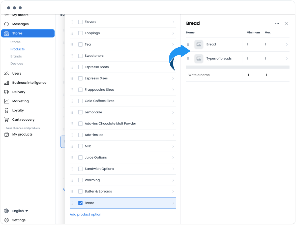Open Devices submenu item
This screenshot has width=296, height=225.
pyautogui.click(x=17, y=63)
